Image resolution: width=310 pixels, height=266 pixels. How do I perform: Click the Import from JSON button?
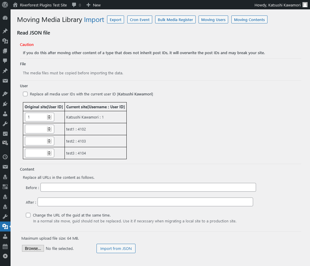click(x=116, y=248)
